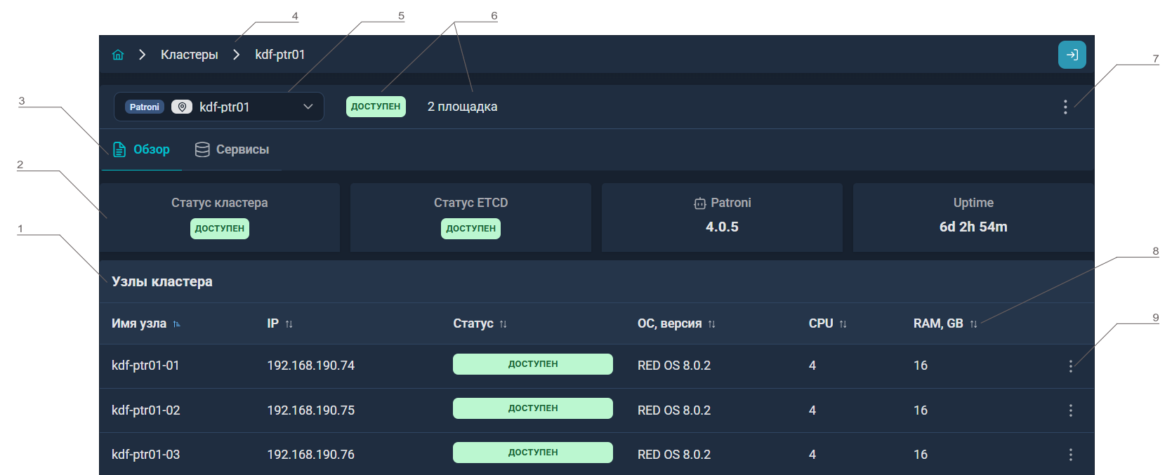The image size is (1172, 475).
Task: Switch to the Обзор tab
Action: point(142,149)
